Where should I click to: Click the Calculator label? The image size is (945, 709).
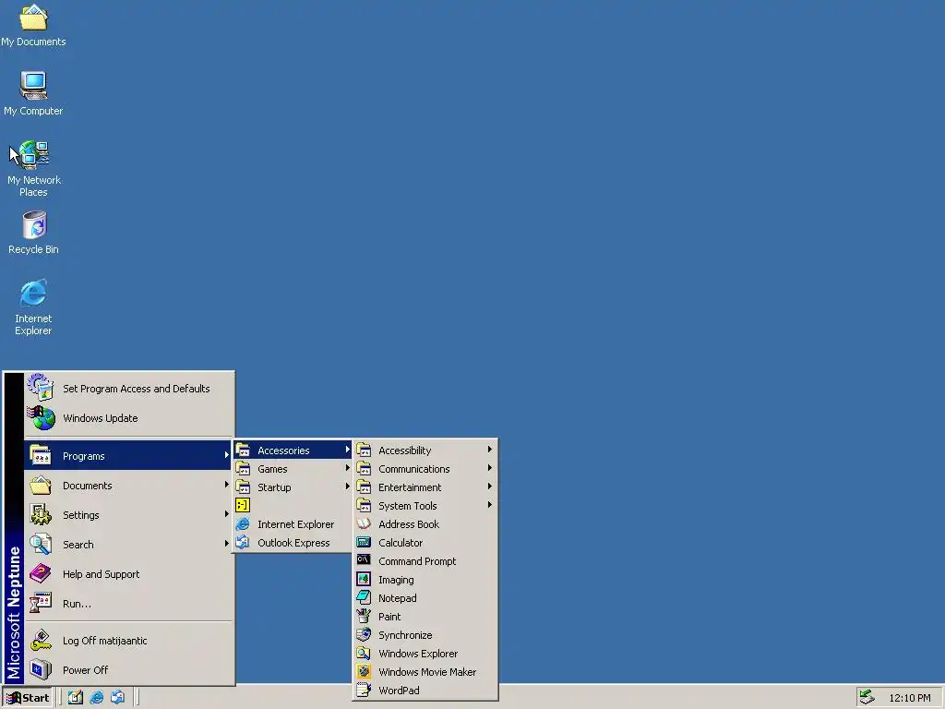[x=401, y=543]
